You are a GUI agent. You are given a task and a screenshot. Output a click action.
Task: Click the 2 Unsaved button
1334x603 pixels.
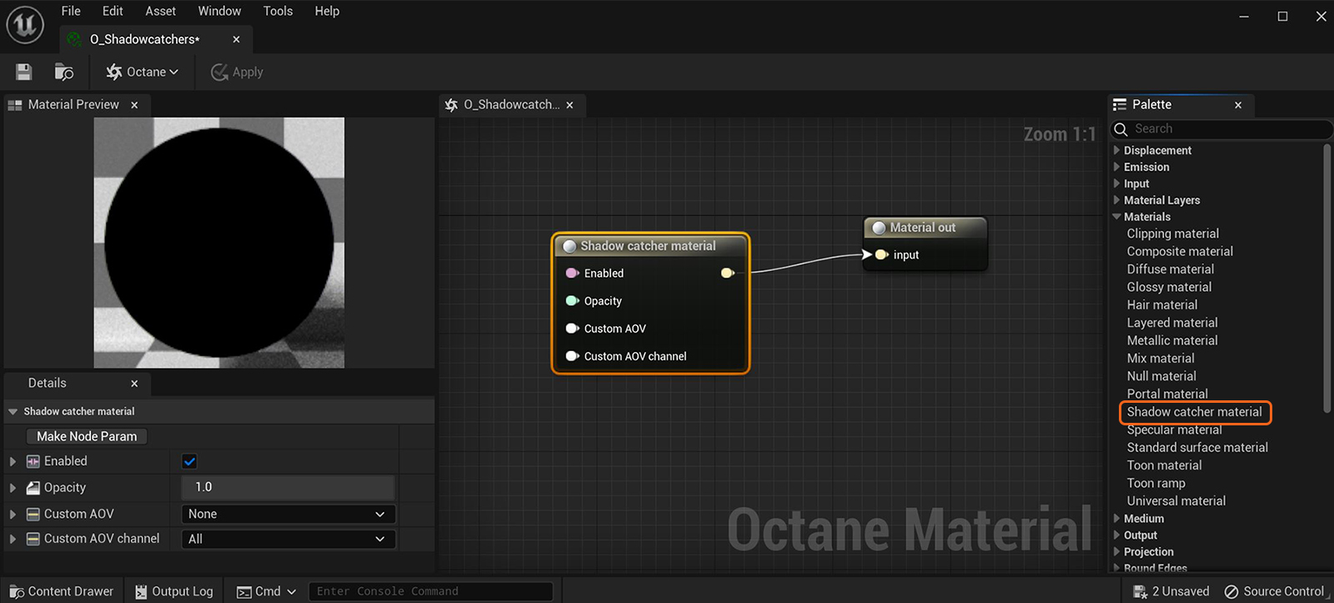1171,591
